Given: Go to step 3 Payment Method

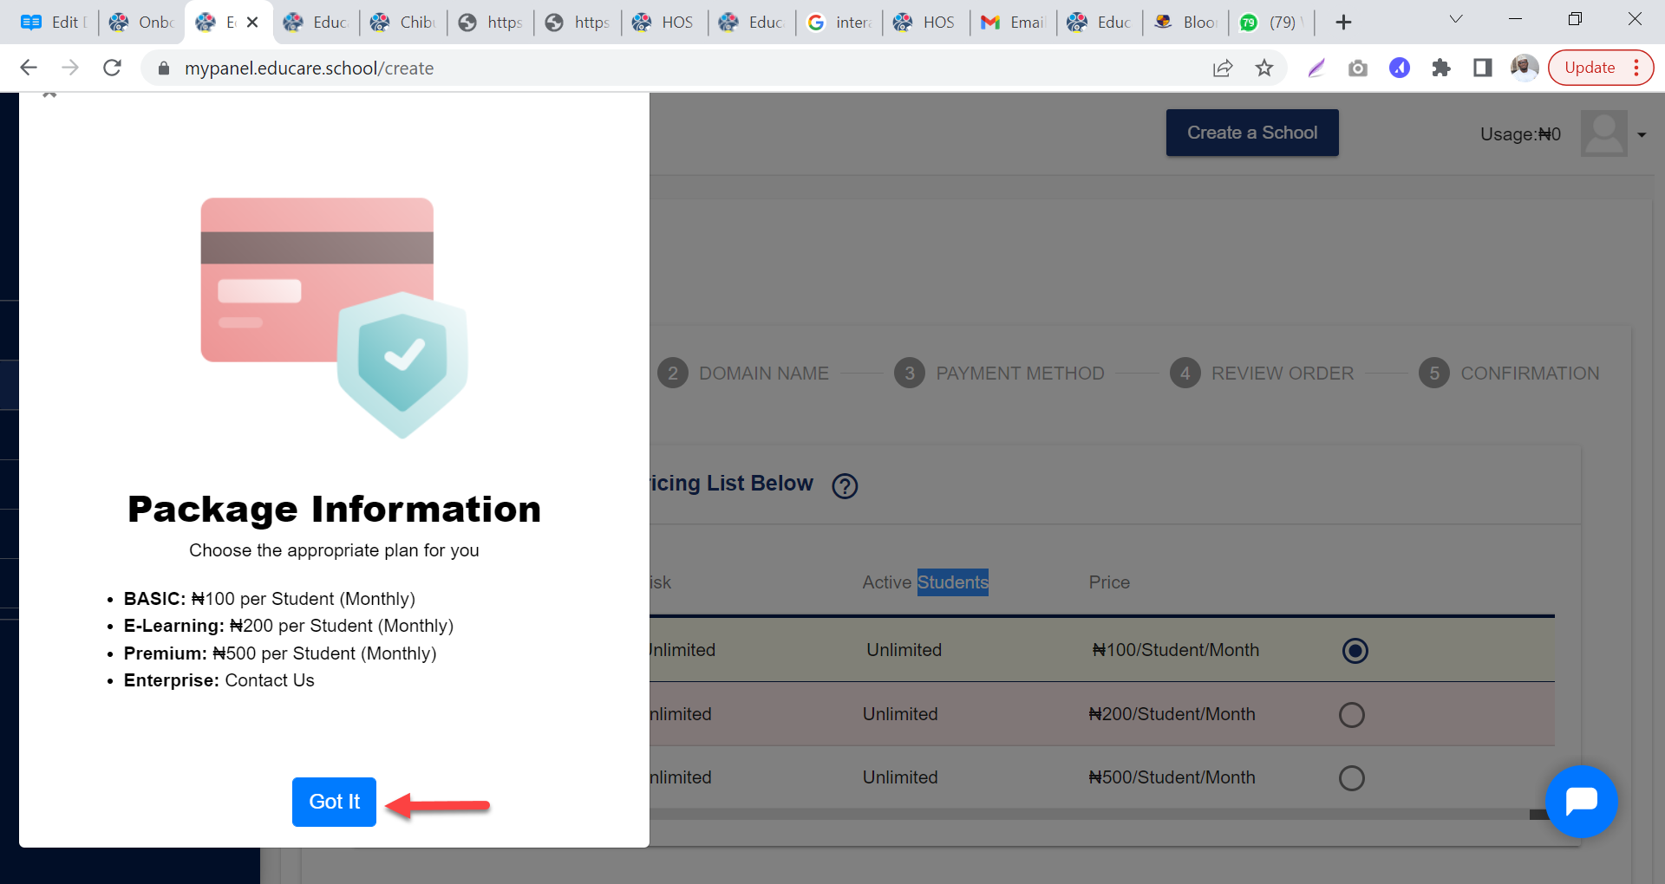Looking at the screenshot, I should point(999,374).
